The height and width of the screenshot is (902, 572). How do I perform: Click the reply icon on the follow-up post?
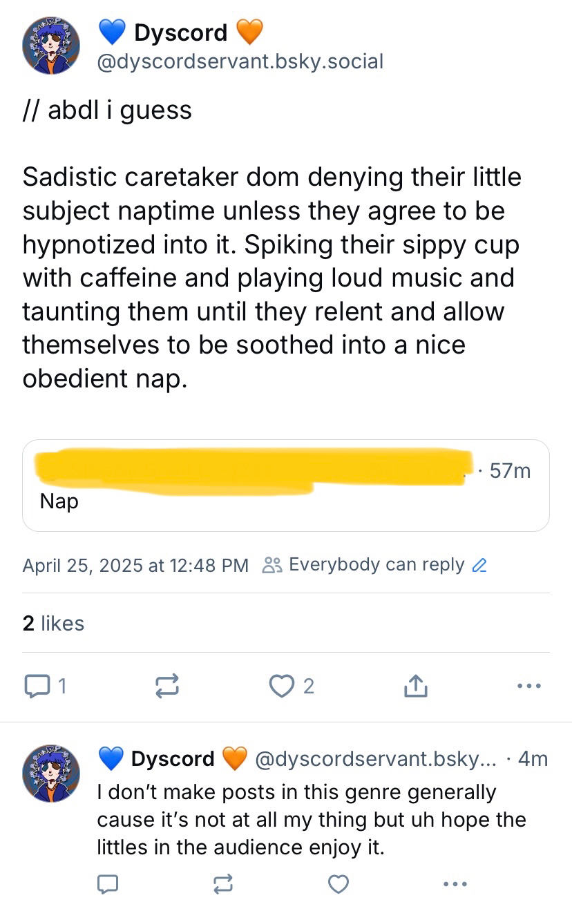107,883
